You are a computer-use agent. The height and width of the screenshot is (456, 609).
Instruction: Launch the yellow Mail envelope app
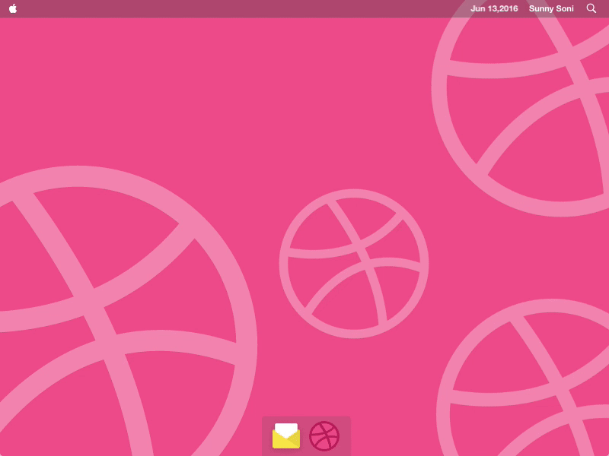286,436
